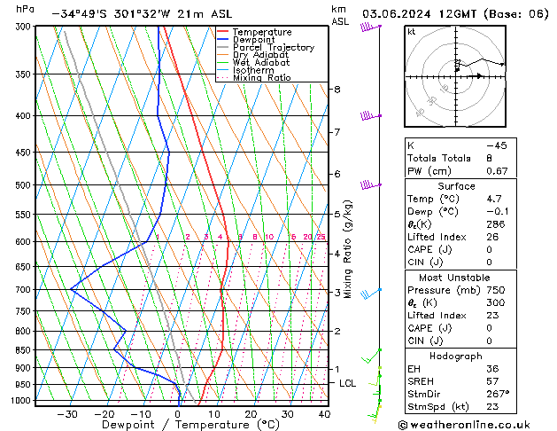Click the PW (cm) value 0.67
The image size is (557, 431).
tap(497, 171)
